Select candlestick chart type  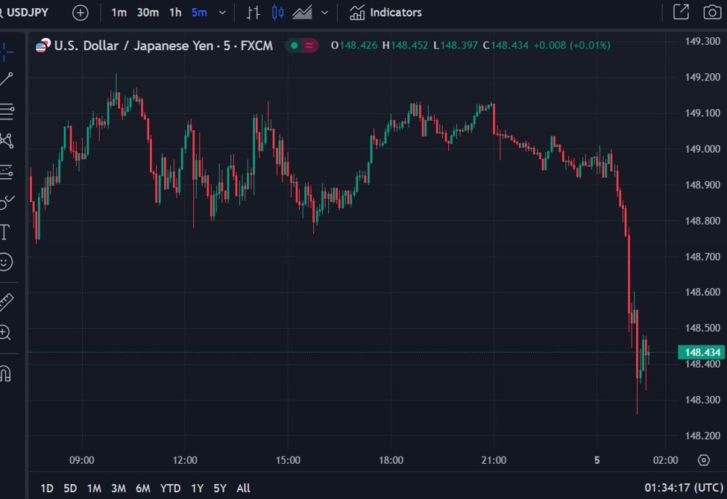pos(278,13)
